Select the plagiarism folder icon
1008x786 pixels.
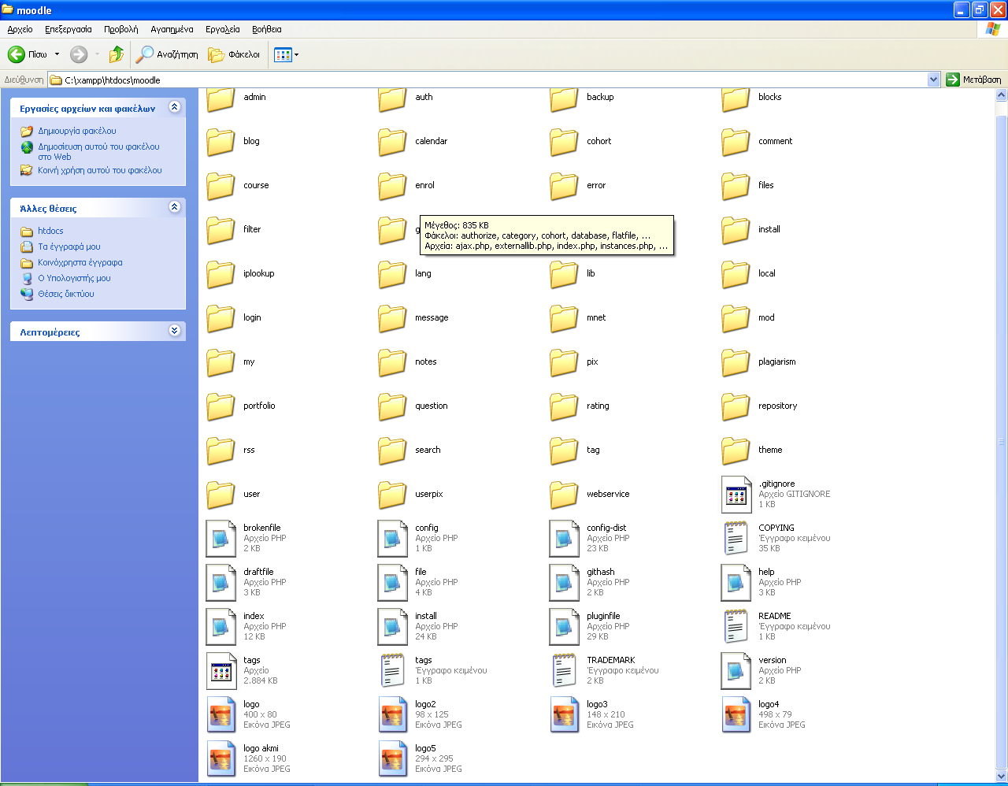(x=736, y=362)
